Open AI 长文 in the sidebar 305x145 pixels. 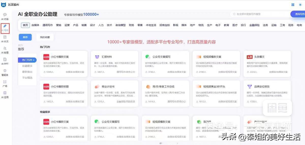[5, 39]
